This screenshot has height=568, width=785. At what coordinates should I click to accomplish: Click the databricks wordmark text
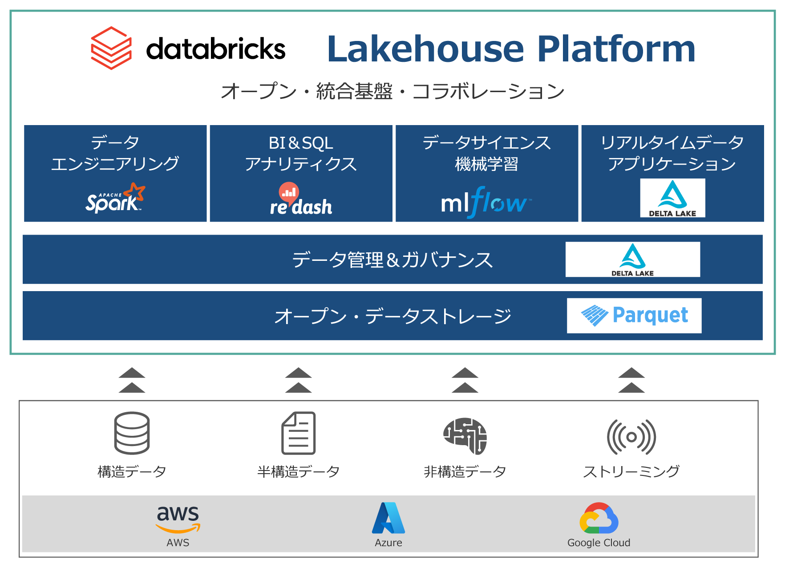(x=216, y=49)
